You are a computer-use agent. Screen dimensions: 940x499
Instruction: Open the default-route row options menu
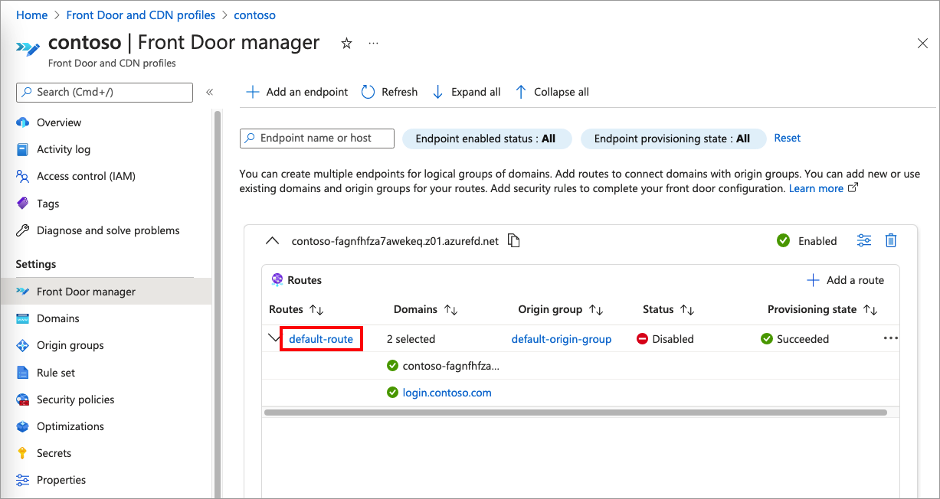(x=889, y=338)
